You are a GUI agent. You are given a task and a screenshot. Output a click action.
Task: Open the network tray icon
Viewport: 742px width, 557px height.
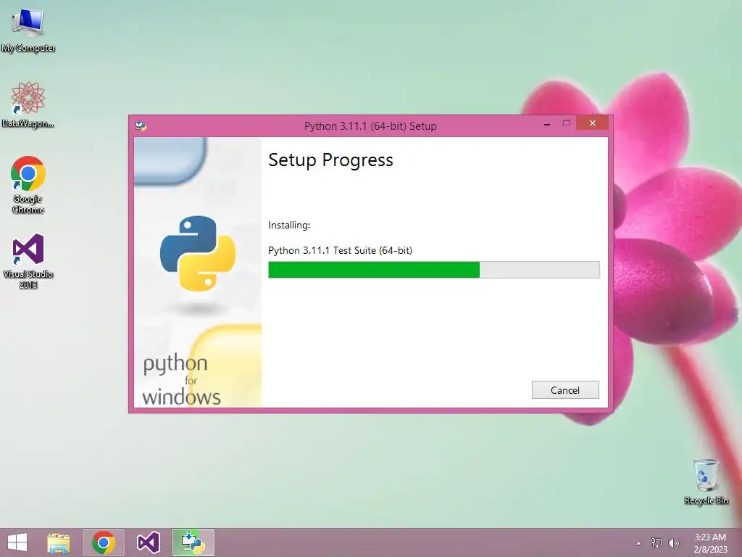tap(656, 542)
